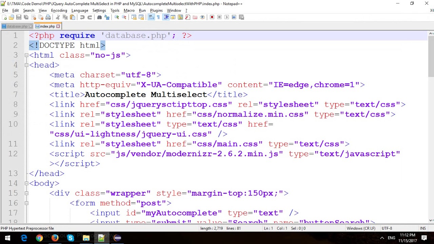Image resolution: width=434 pixels, height=244 pixels.
Task: Click the Close document toolbar icon
Action: tap(33, 17)
